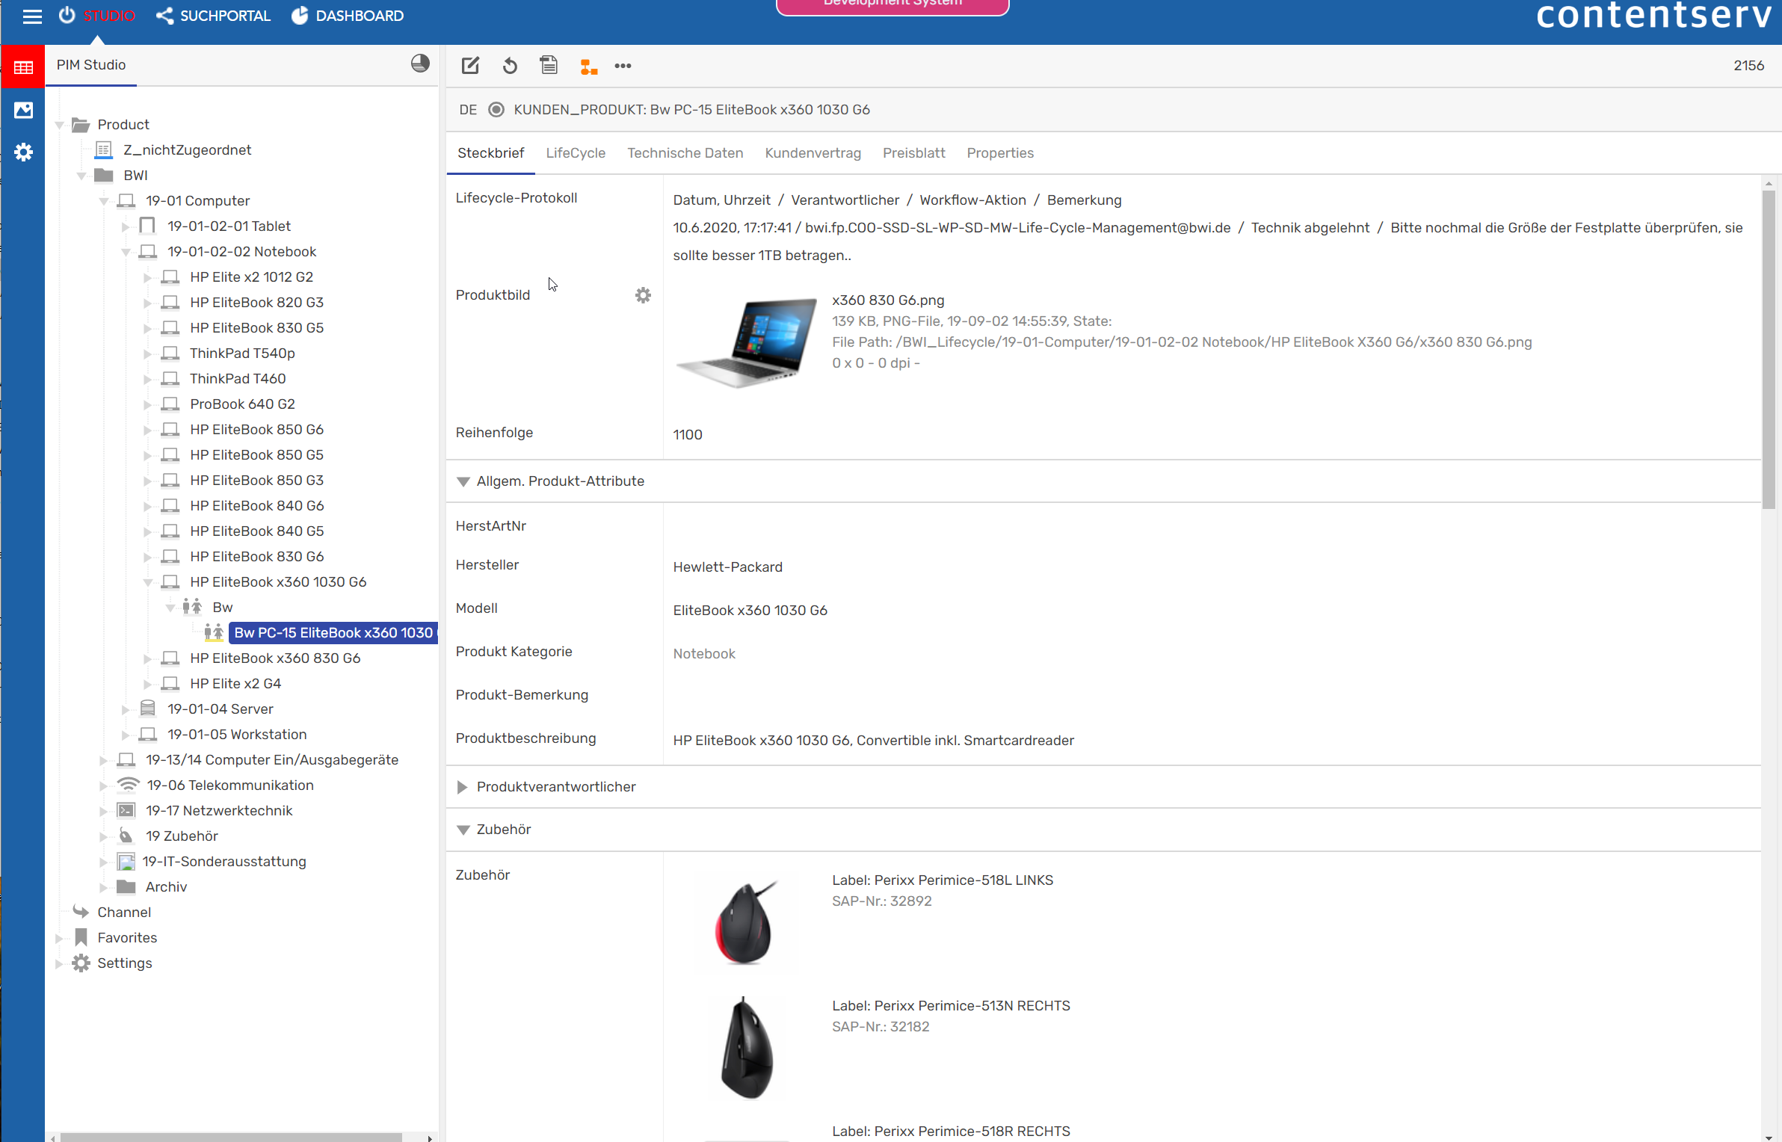1782x1142 pixels.
Task: Open the Suchportal share icon
Action: point(164,16)
